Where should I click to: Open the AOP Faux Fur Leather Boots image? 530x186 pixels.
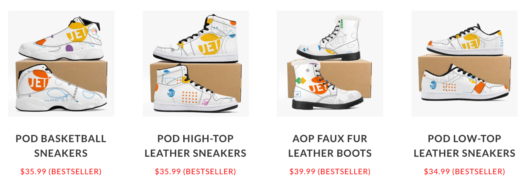pyautogui.click(x=330, y=64)
